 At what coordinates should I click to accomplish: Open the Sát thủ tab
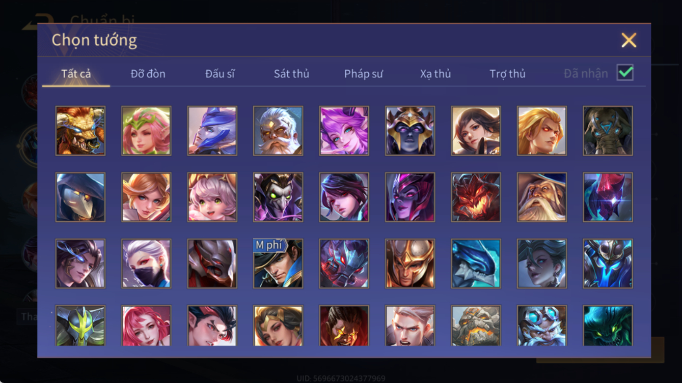coord(291,74)
